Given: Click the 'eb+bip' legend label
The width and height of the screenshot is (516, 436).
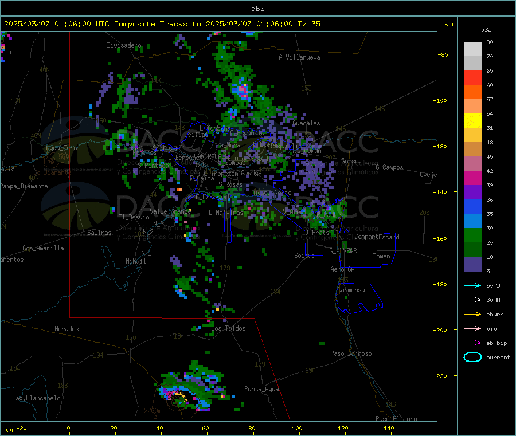Looking at the screenshot, I should tap(497, 343).
